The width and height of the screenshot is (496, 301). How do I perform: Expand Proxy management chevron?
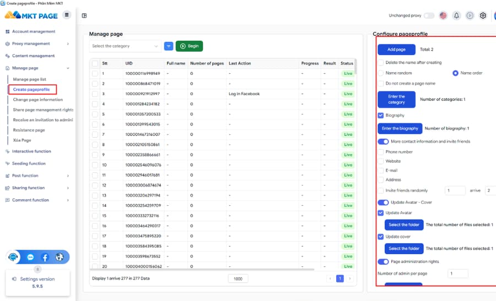[68, 44]
